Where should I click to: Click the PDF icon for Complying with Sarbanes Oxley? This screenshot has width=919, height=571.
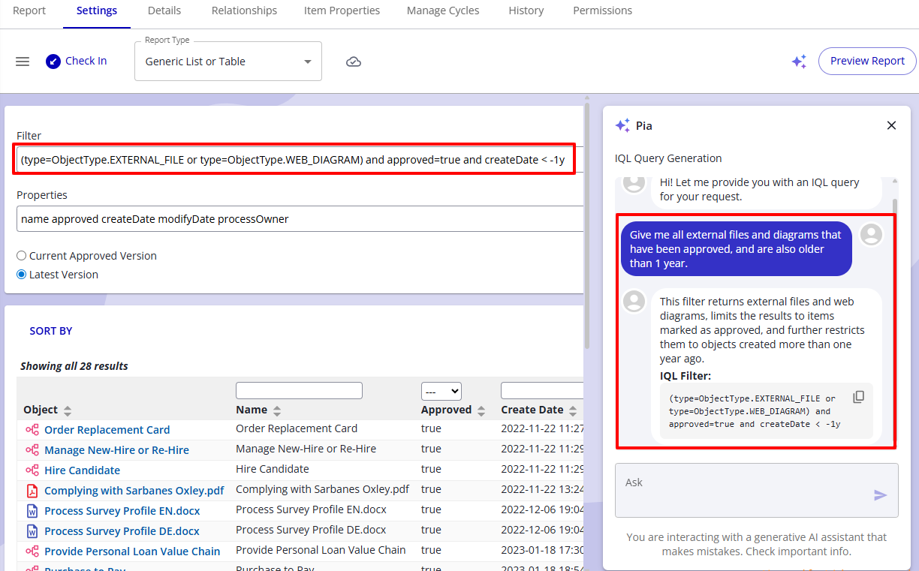coord(32,491)
